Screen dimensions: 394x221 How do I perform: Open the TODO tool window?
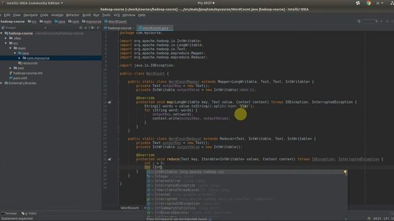click(x=29, y=214)
